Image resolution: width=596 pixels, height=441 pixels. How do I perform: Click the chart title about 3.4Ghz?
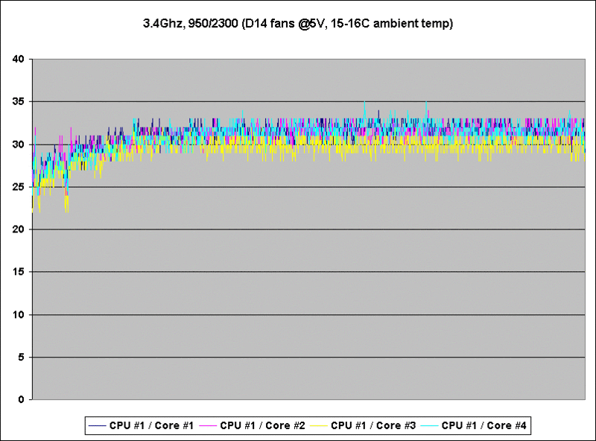click(x=297, y=24)
